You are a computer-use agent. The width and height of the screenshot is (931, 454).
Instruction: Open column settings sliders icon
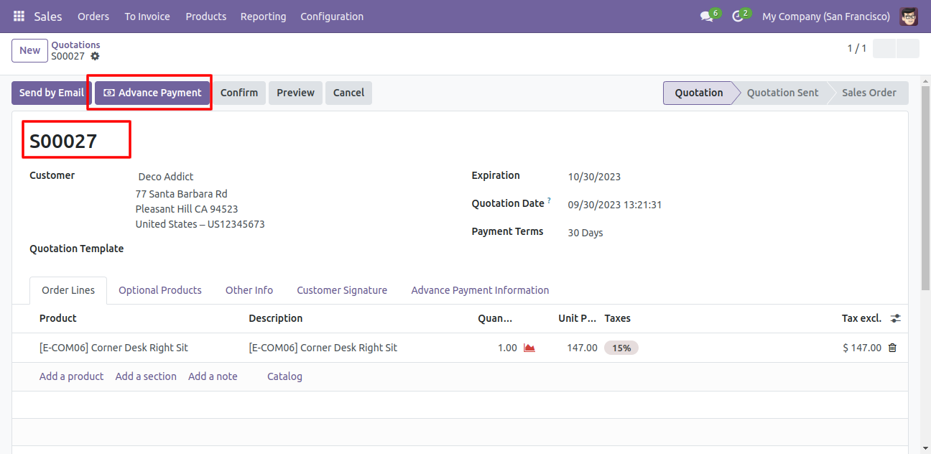click(x=895, y=318)
